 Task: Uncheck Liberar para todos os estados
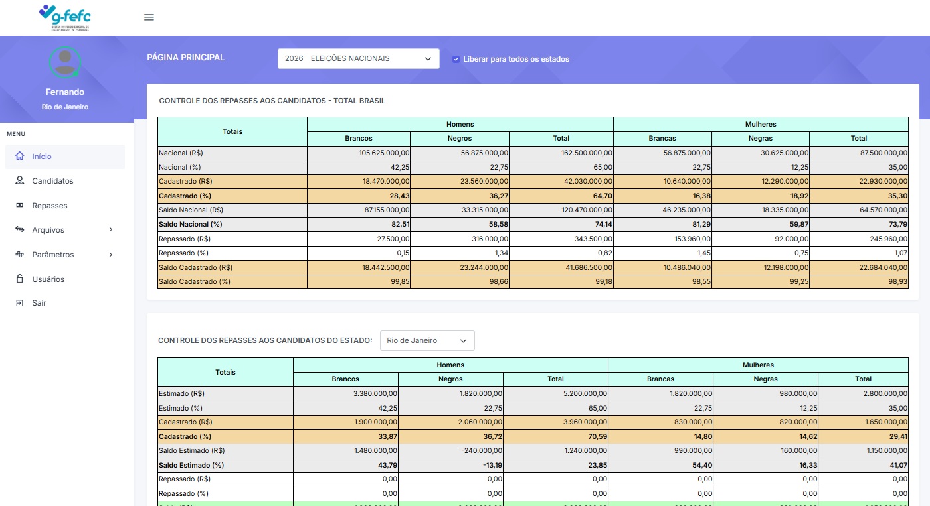pyautogui.click(x=456, y=59)
